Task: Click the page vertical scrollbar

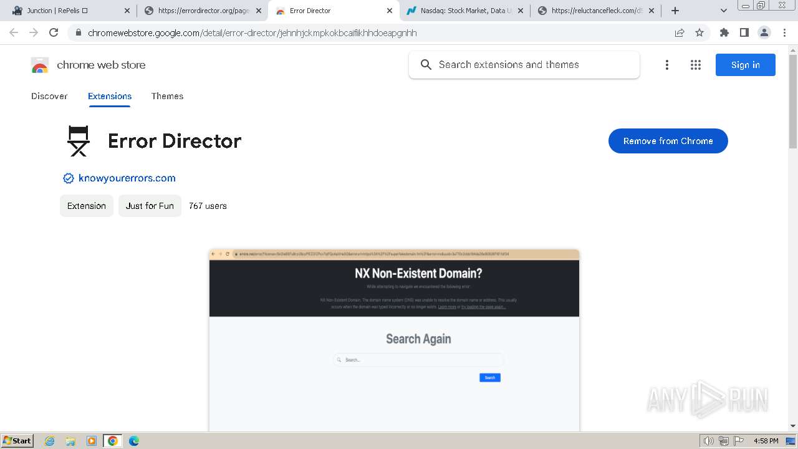Action: (x=793, y=103)
